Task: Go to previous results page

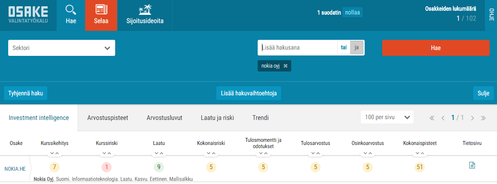Action: [x=443, y=118]
